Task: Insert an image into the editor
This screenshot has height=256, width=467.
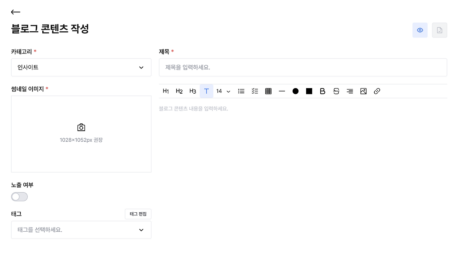Action: click(363, 91)
